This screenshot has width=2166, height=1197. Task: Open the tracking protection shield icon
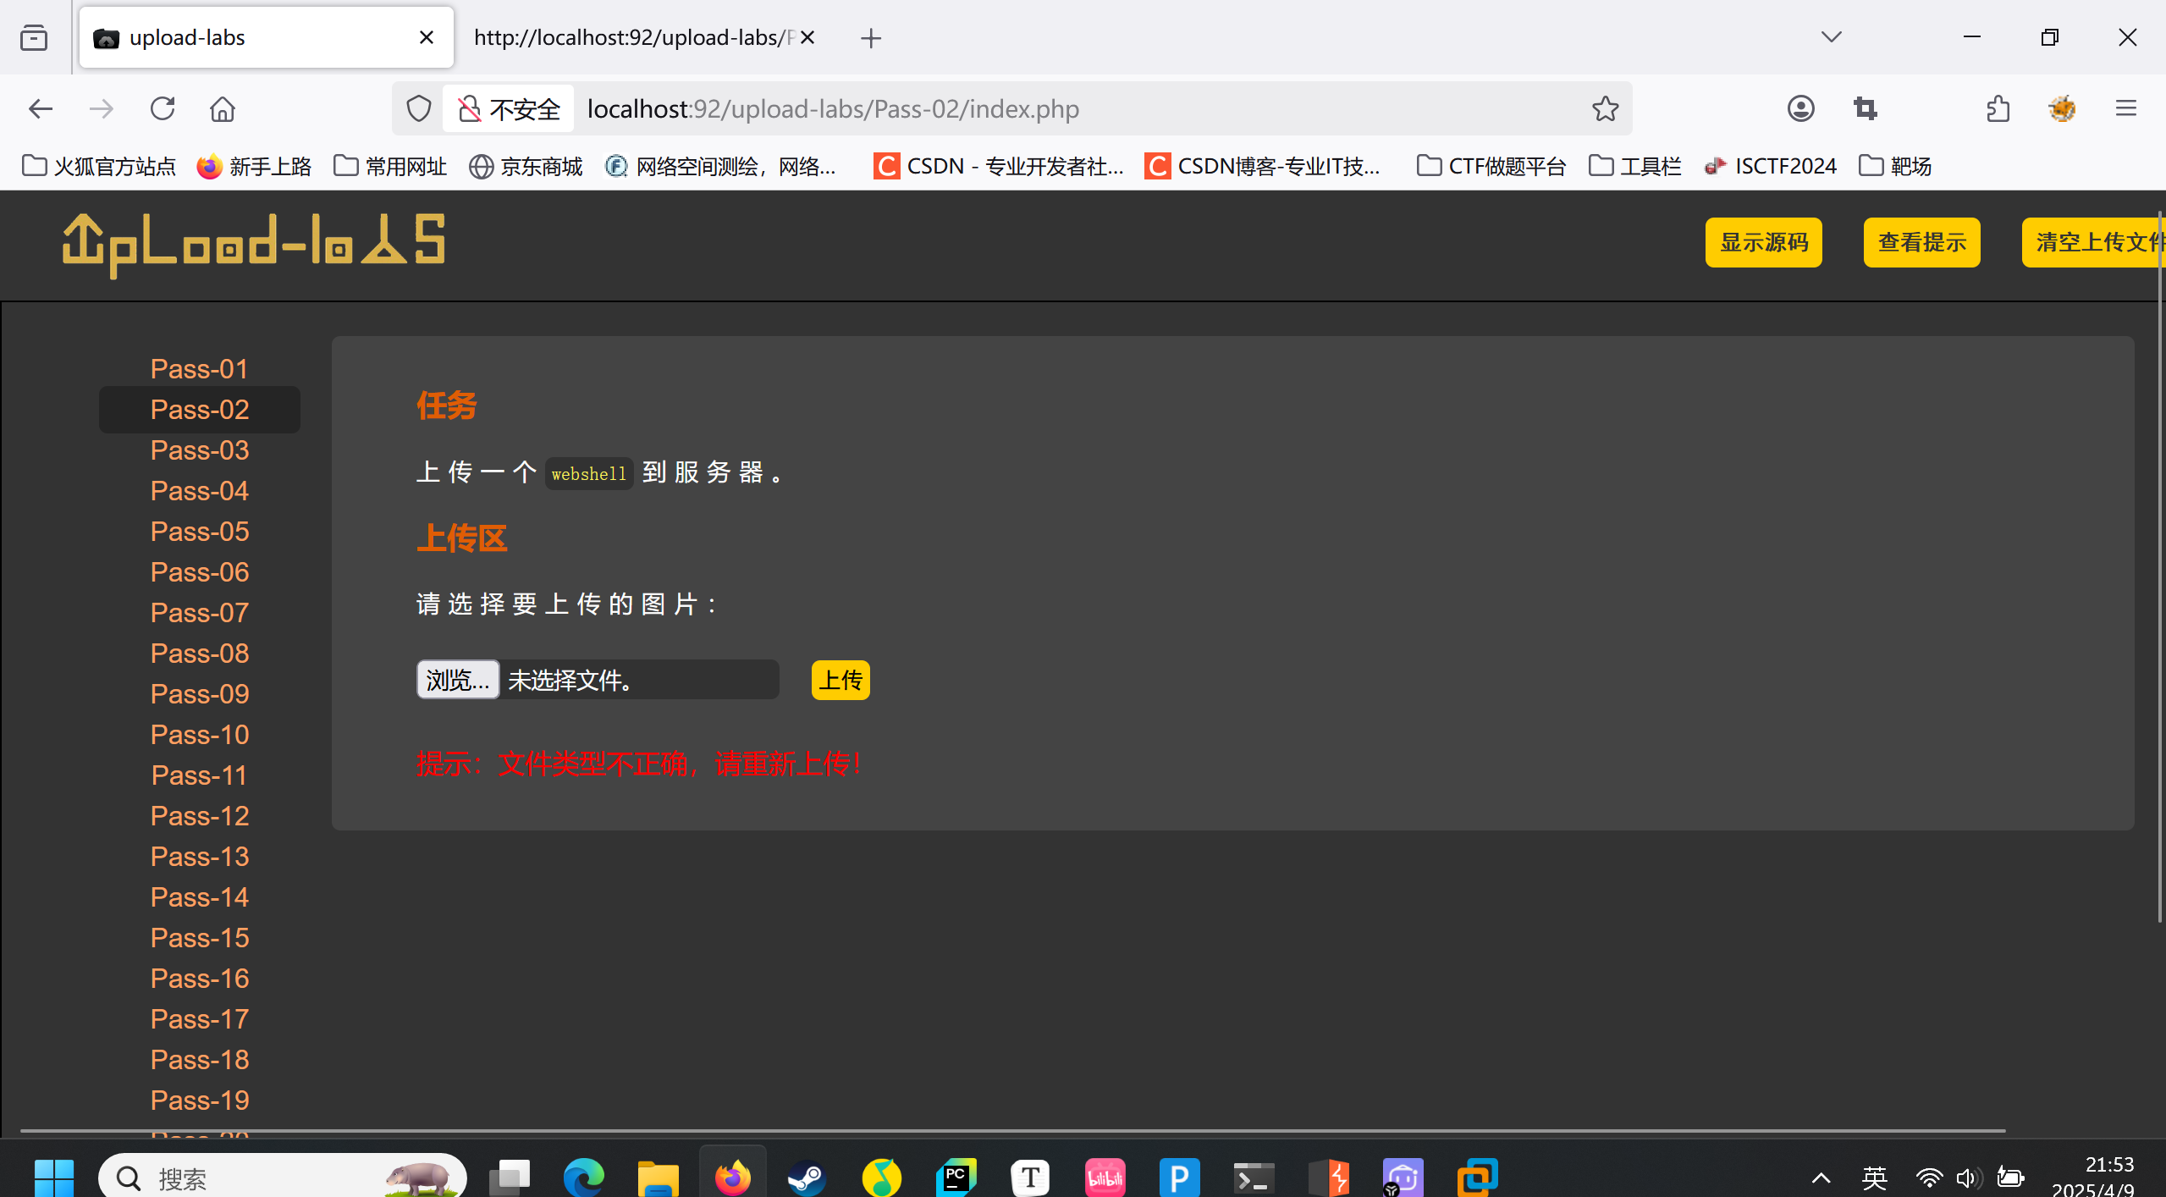[x=418, y=108]
